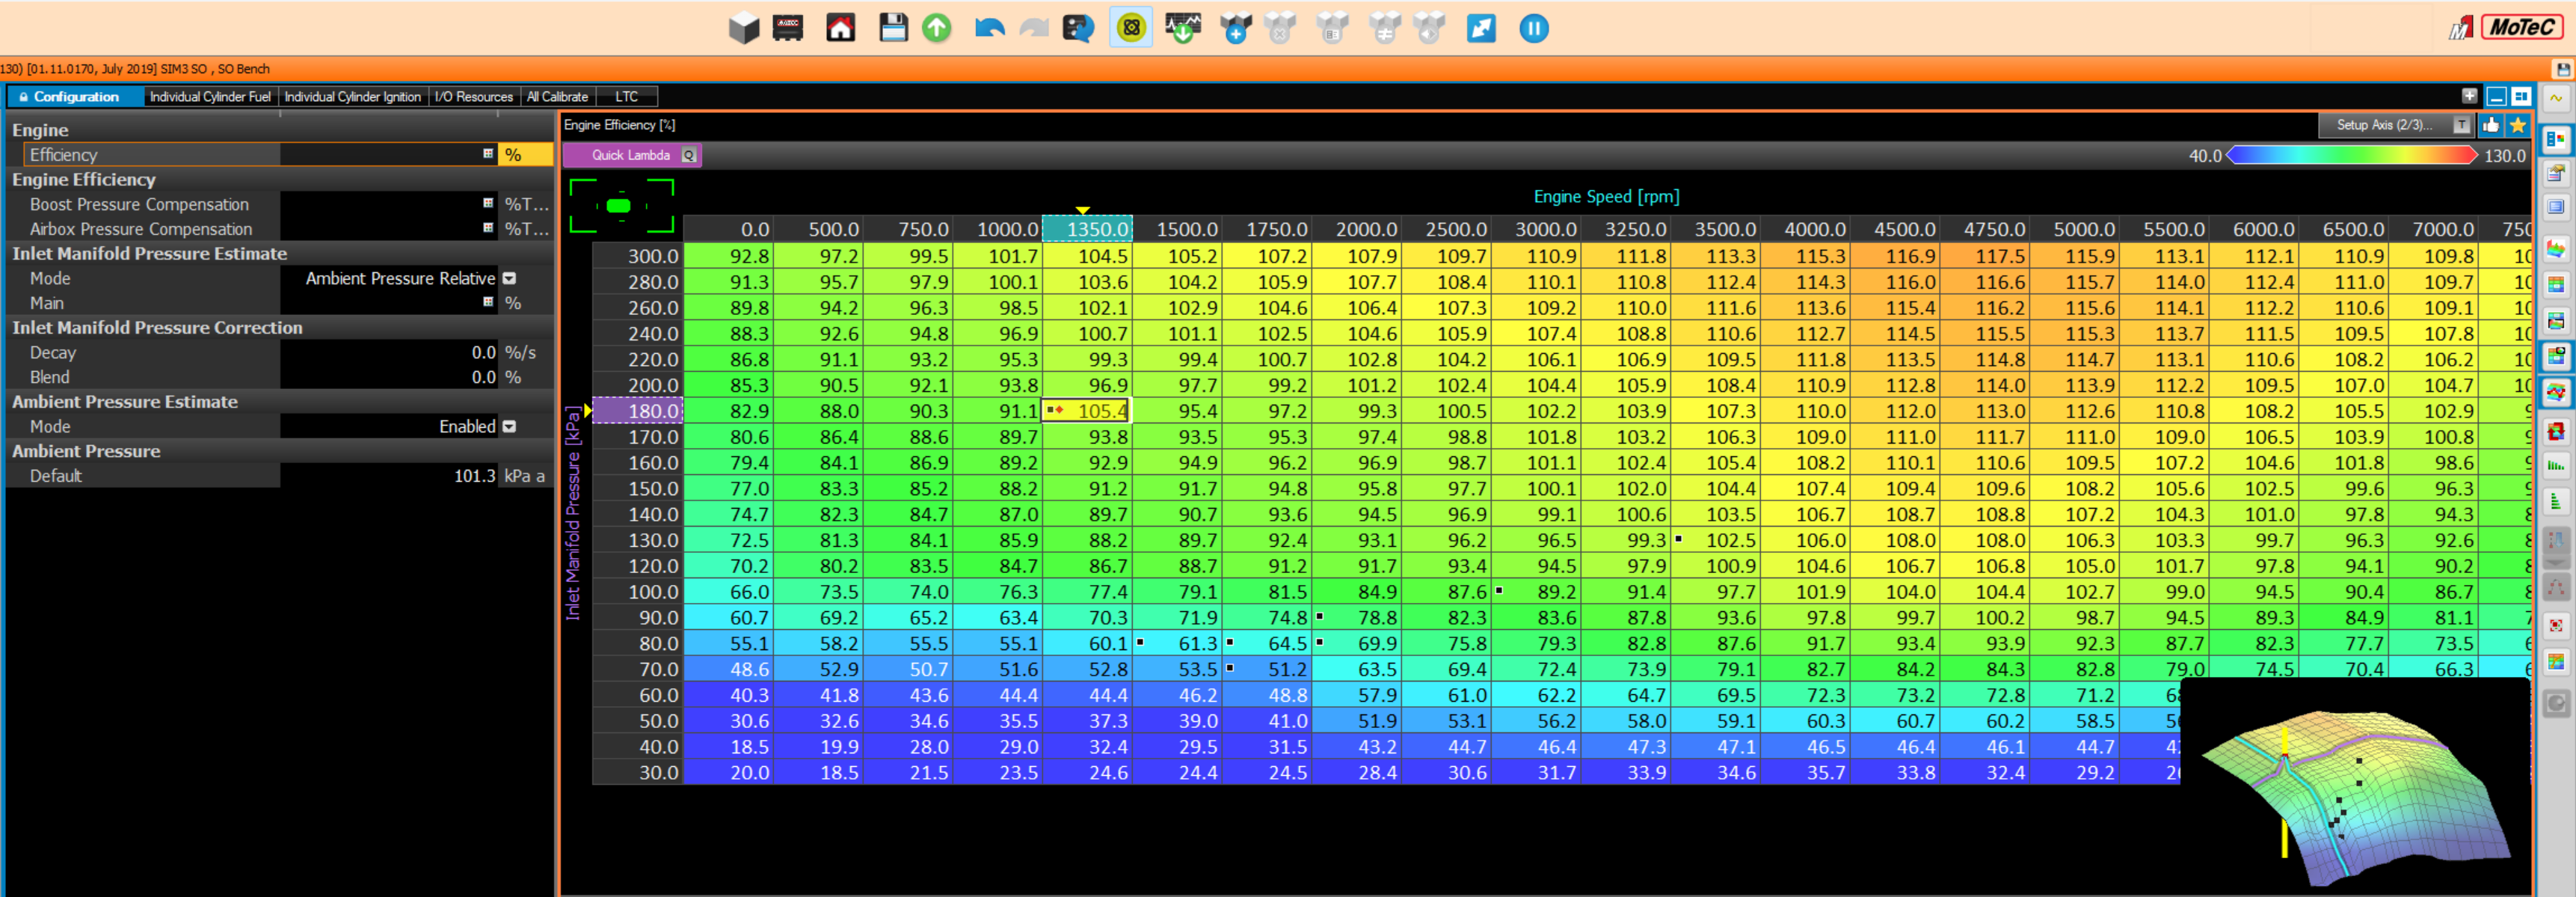Click the 40.0–130.0 color scale gradient

tap(2352, 155)
